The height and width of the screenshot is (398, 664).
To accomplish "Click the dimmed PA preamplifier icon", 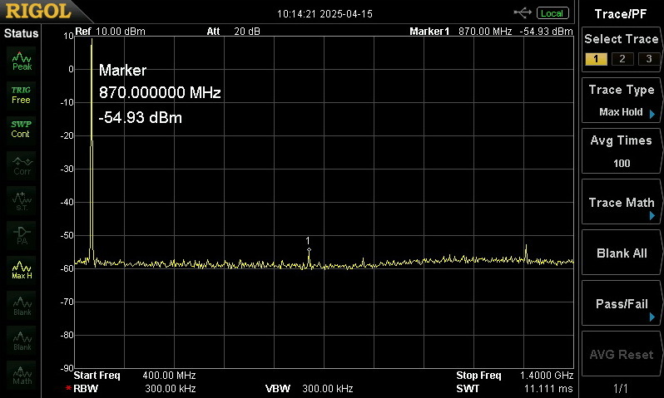I will (x=21, y=236).
